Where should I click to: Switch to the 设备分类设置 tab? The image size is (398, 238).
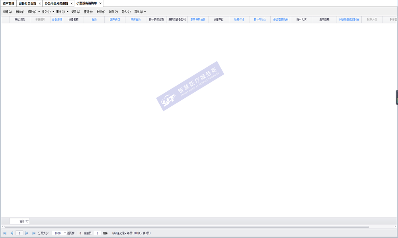pos(27,4)
